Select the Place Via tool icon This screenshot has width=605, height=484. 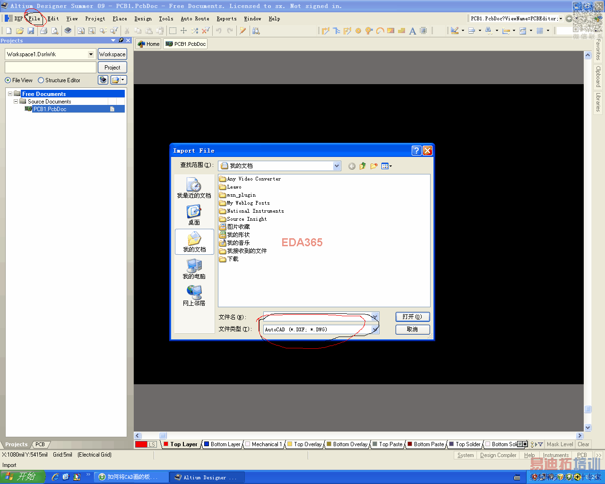click(x=358, y=31)
